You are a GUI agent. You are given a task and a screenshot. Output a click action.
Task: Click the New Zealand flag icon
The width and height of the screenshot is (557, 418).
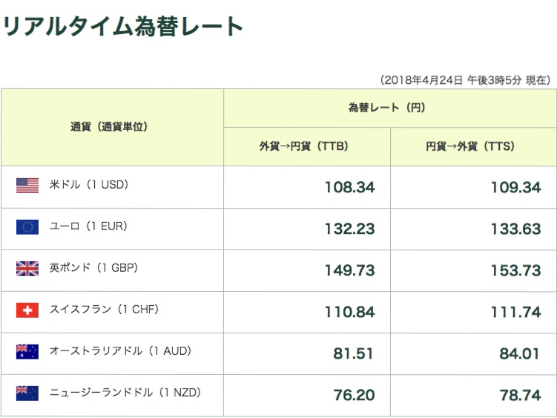[27, 393]
